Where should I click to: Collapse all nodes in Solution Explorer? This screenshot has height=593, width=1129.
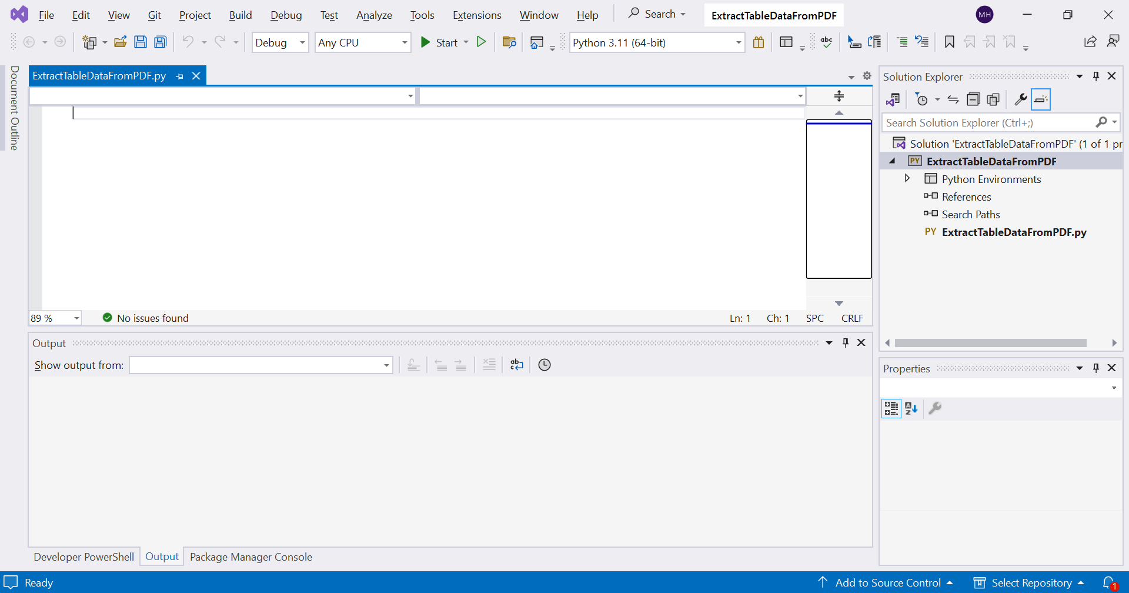click(973, 99)
